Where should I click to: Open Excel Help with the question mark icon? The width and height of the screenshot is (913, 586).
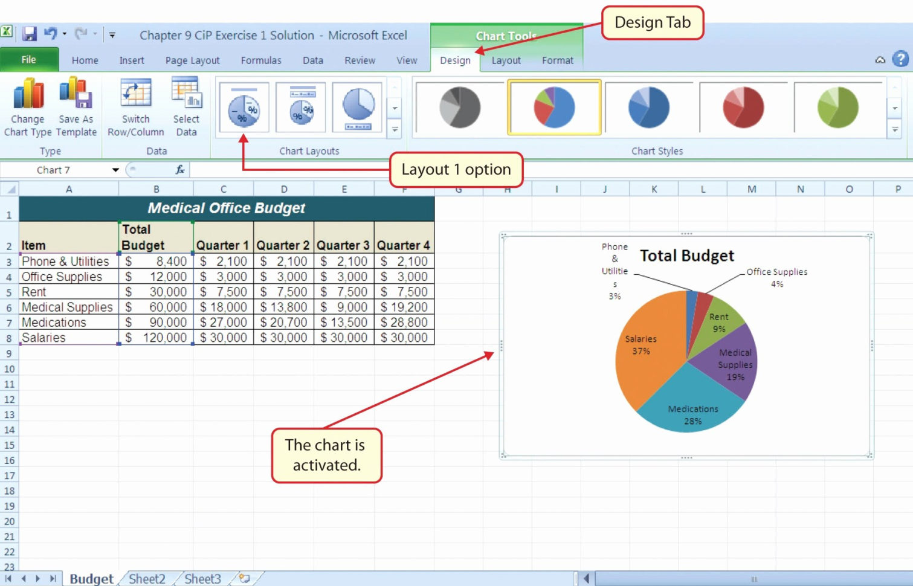tap(899, 60)
